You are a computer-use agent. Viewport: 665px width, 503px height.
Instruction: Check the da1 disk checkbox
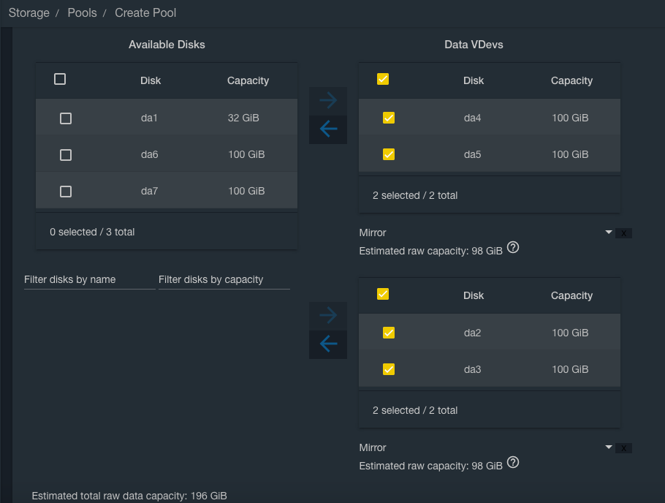tap(66, 118)
